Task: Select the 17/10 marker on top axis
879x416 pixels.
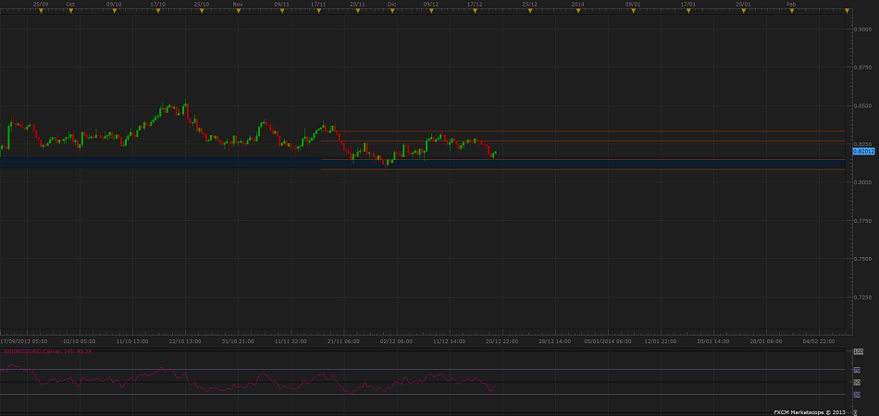Action: coord(158,11)
